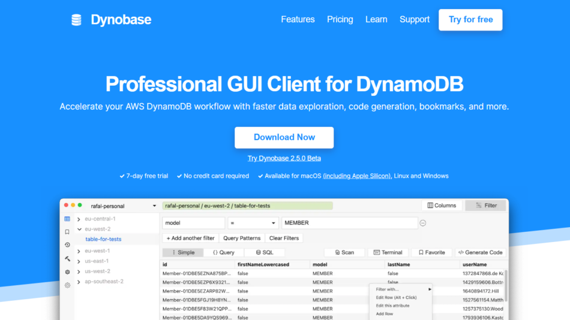Select the hammer tools icon in sidebar
The image size is (570, 320).
click(x=67, y=259)
